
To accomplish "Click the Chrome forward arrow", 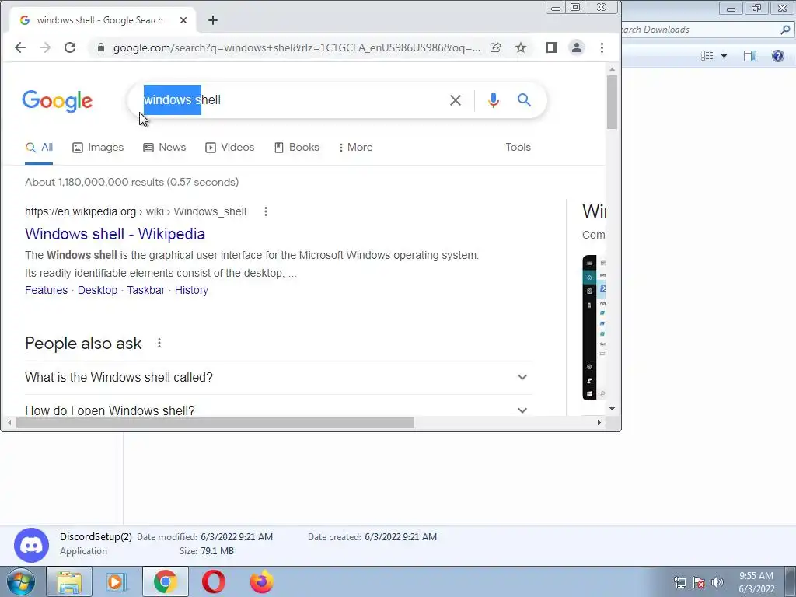I will 45,47.
